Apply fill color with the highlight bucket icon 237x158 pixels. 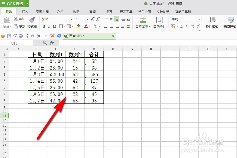pyautogui.click(x=78, y=26)
